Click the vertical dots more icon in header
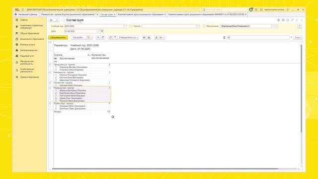The height and width of the screenshot is (179, 318). (x=297, y=20)
